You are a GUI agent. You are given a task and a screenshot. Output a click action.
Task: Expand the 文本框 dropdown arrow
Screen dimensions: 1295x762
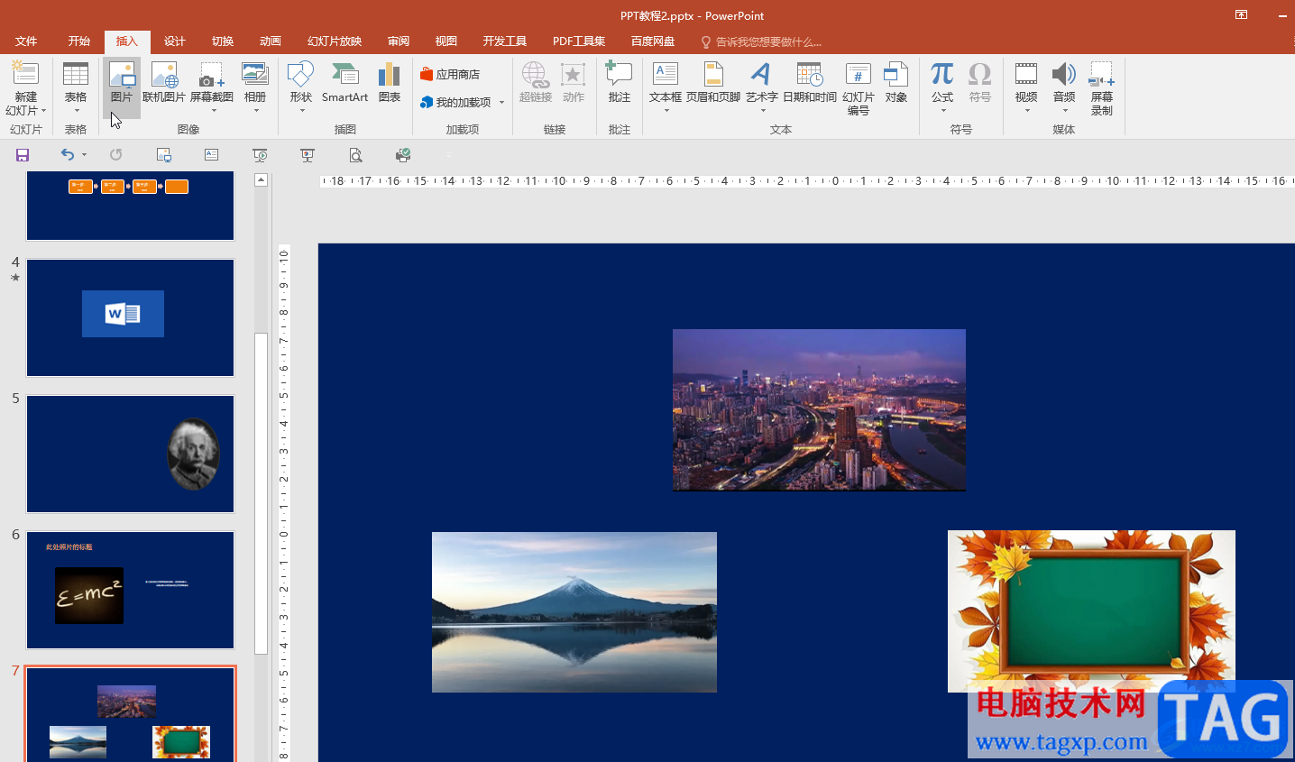coord(666,111)
